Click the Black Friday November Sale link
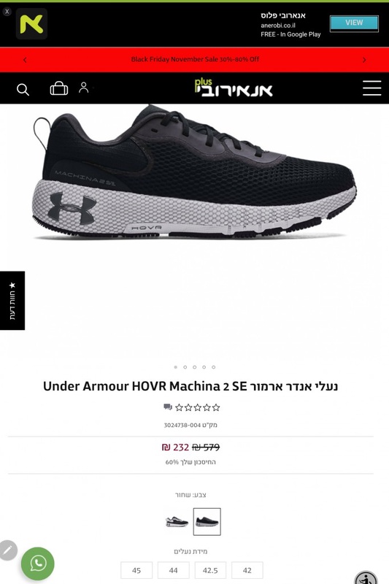This screenshot has width=389, height=584. pos(195,59)
